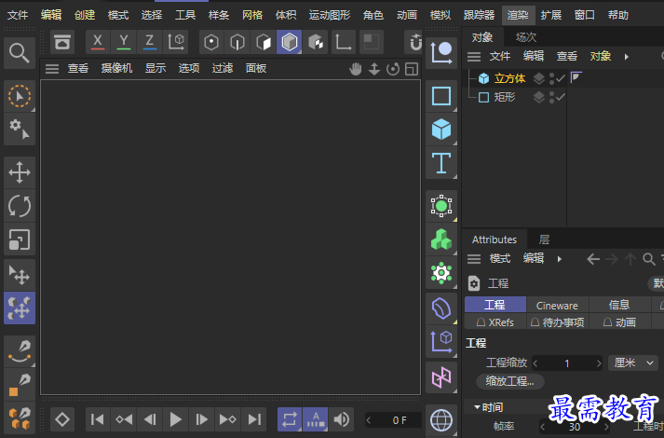Click the 帧率 value field 30
The width and height of the screenshot is (664, 438).
pyautogui.click(x=575, y=427)
